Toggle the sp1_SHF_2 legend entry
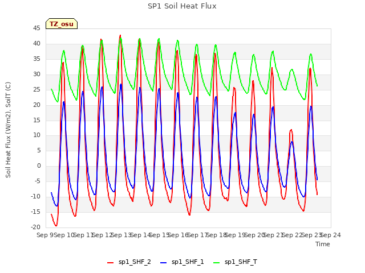Viewport: 365px width, 273px height. 129,262
